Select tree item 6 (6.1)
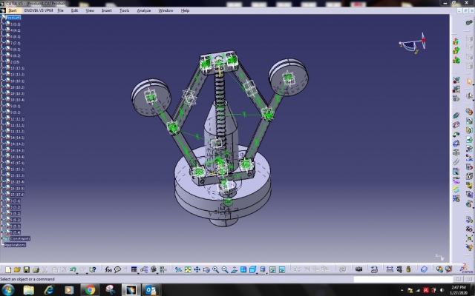The height and width of the screenshot is (296, 475). pyautogui.click(x=16, y=36)
